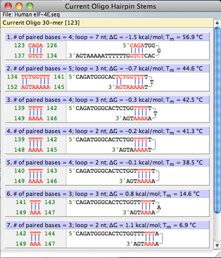
Task: Click the AGTAAAAA stem sequence in hairpin 2
Action: pos(35,87)
